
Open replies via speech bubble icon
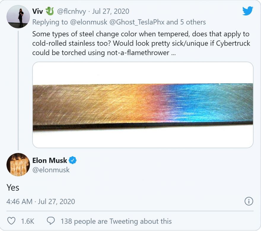point(51,221)
